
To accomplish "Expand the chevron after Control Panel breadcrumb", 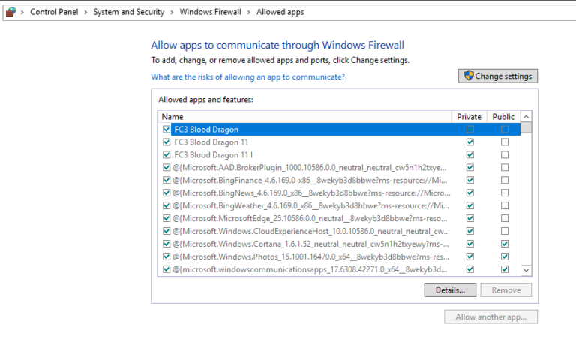I will coord(86,13).
